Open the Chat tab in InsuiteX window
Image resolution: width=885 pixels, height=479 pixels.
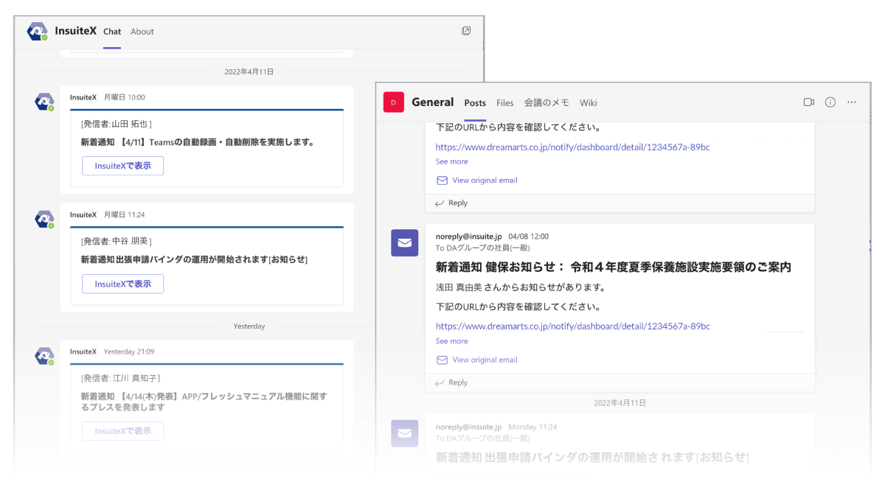pyautogui.click(x=112, y=32)
